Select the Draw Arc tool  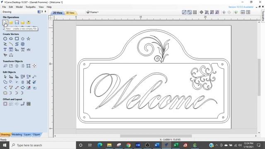click(x=11, y=44)
